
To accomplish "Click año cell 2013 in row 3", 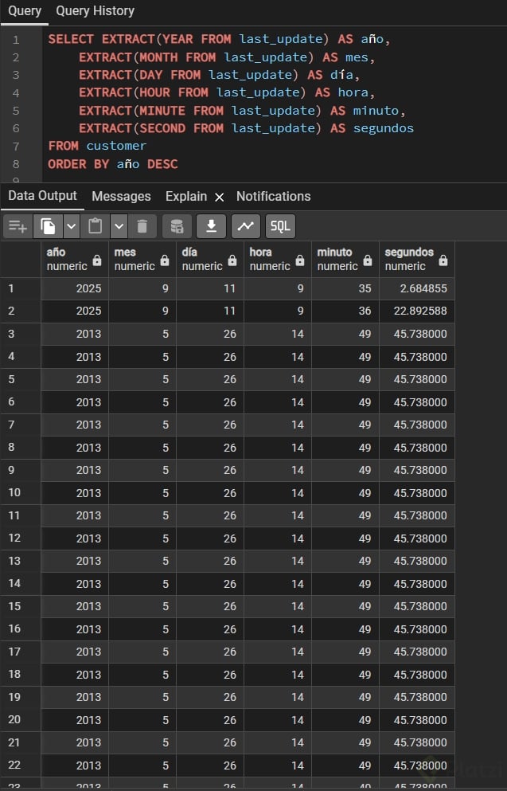I will [75, 334].
